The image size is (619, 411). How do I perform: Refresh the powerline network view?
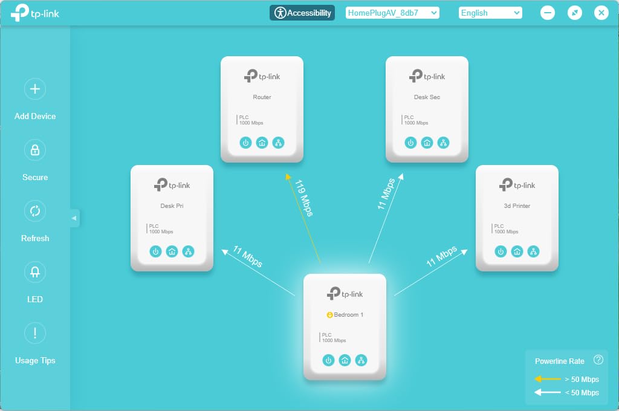35,211
